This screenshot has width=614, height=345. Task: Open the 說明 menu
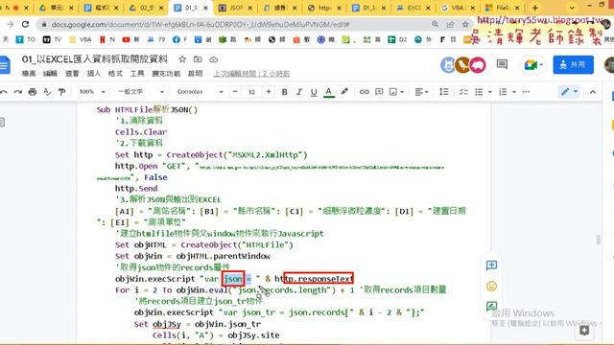[x=196, y=74]
